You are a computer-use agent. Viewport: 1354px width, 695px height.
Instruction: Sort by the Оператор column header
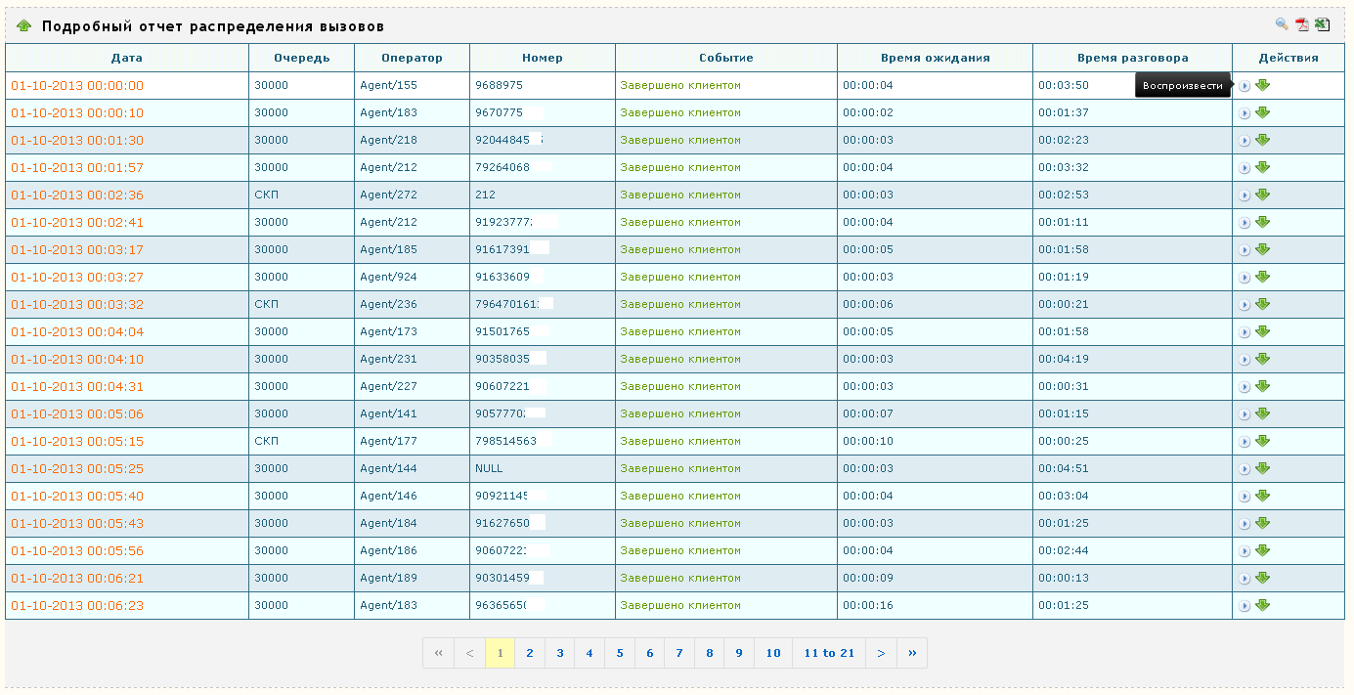(x=412, y=58)
